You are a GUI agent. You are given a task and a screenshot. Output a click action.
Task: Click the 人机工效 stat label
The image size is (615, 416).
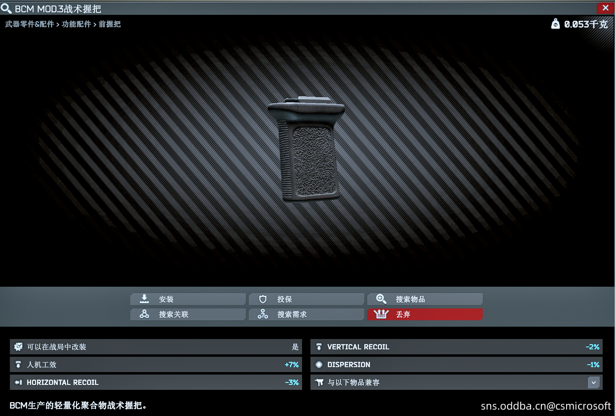pos(42,365)
